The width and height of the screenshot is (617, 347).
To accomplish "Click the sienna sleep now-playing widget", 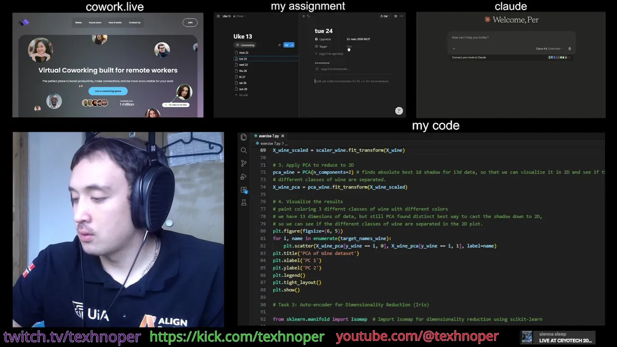I will pos(558,337).
